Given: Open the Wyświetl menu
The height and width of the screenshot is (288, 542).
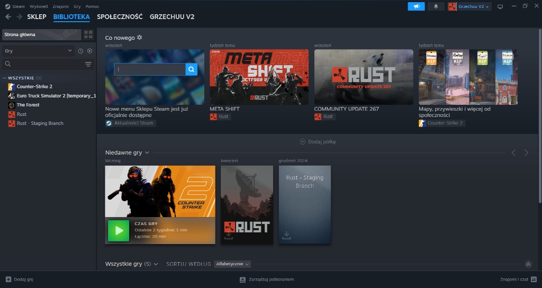Looking at the screenshot, I should point(39,6).
